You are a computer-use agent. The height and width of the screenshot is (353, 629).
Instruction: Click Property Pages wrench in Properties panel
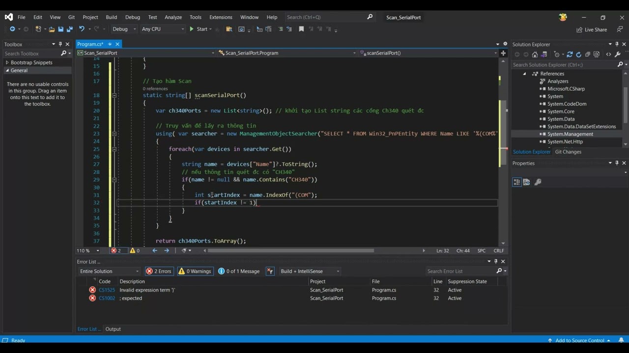(538, 182)
